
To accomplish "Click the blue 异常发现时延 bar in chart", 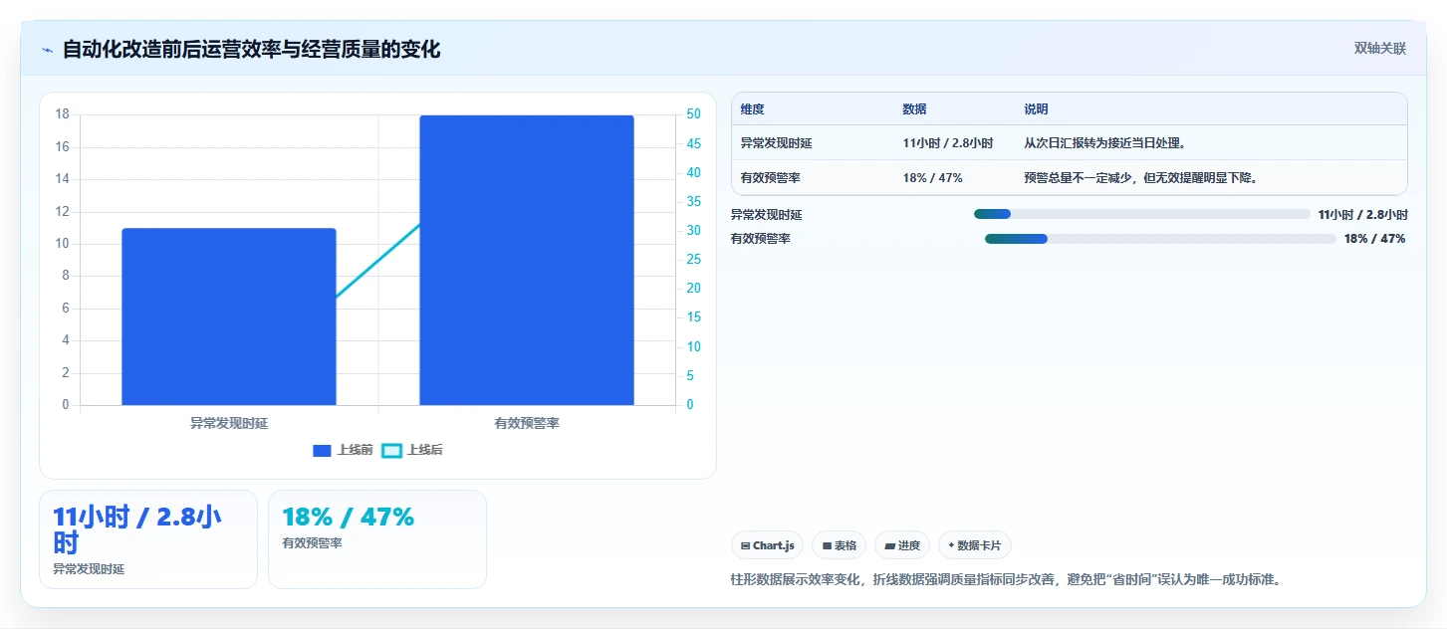I will (229, 316).
